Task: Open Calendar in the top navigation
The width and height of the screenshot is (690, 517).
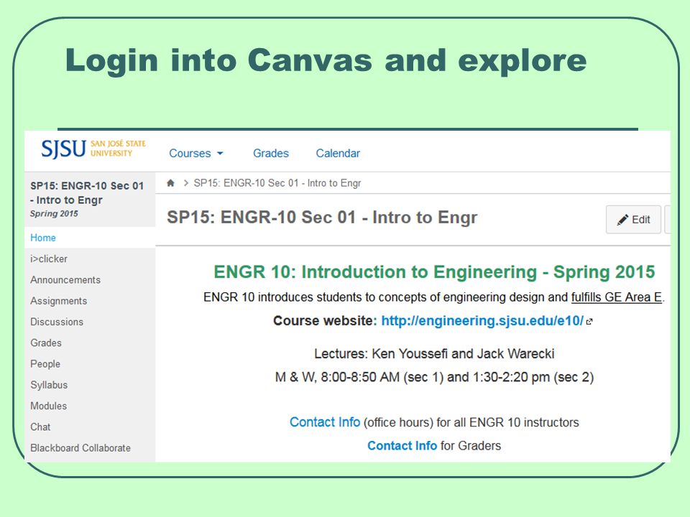Action: 338,153
